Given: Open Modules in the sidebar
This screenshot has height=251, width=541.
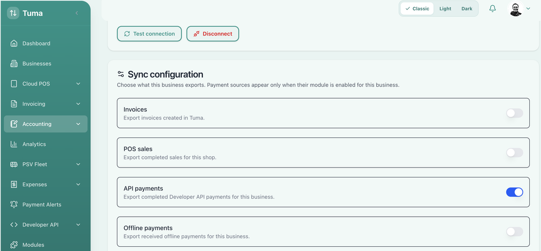Looking at the screenshot, I should [45, 245].
